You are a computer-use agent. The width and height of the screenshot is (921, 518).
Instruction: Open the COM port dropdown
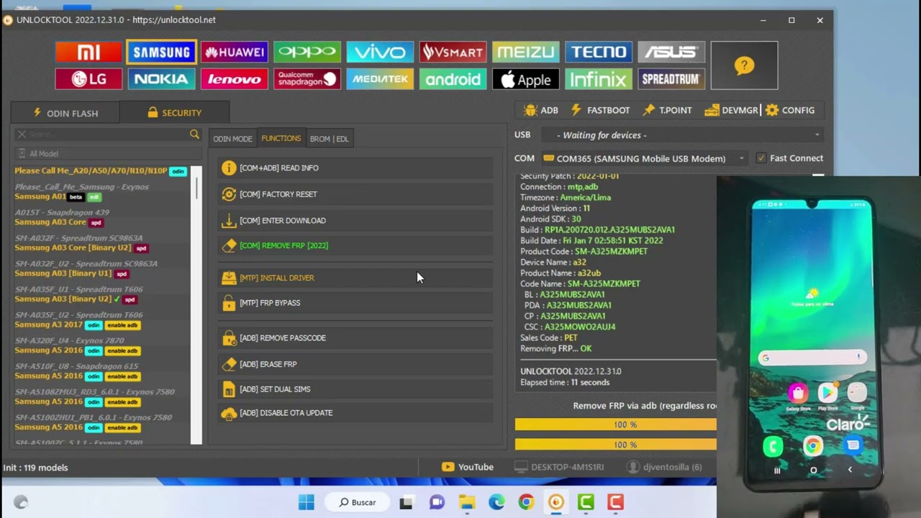[645, 158]
